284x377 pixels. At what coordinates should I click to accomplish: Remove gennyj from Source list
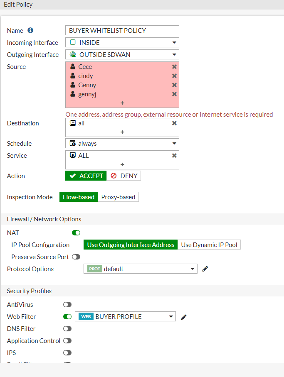174,94
